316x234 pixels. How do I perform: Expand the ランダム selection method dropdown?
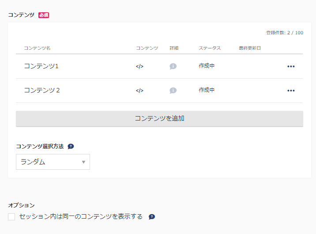tap(53, 162)
